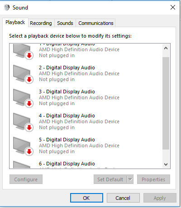Click the scroll down arrow of device list
Screen dimensions: 181x208
pyautogui.click(x=166, y=164)
